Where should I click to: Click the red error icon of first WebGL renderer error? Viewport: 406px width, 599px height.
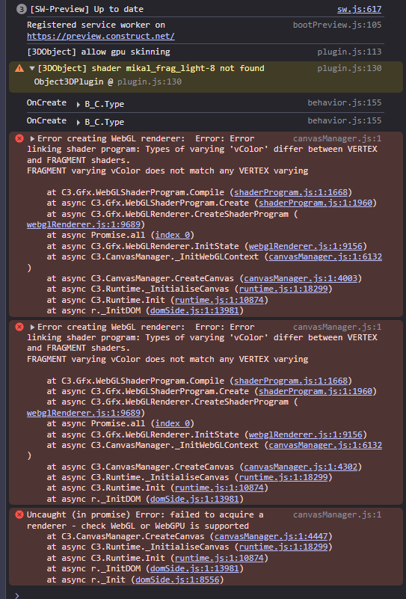tap(19, 138)
